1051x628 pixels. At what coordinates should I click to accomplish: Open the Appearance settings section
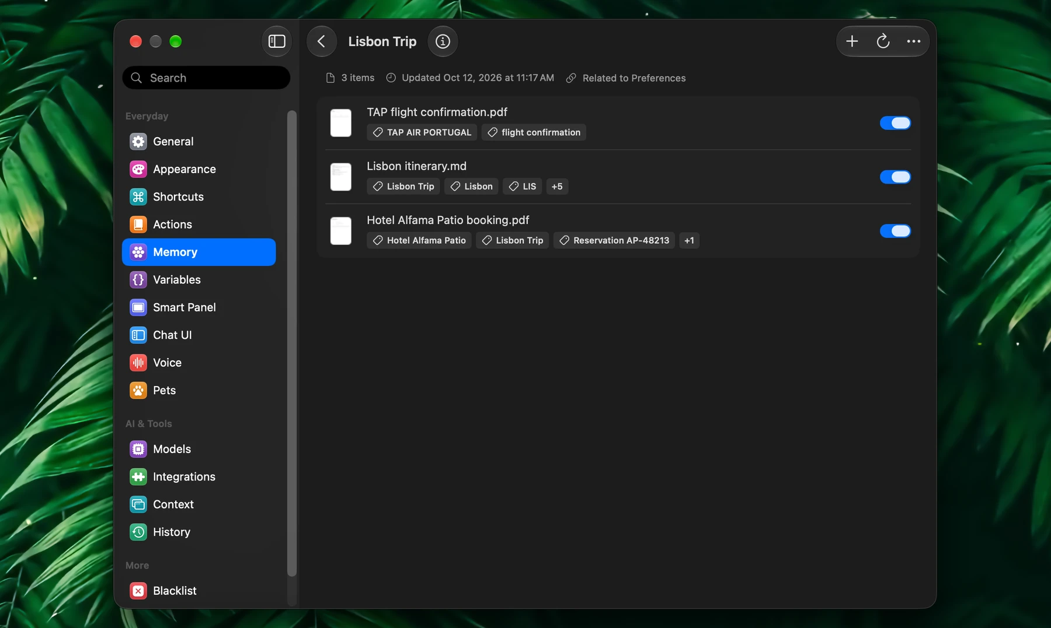tap(199, 169)
